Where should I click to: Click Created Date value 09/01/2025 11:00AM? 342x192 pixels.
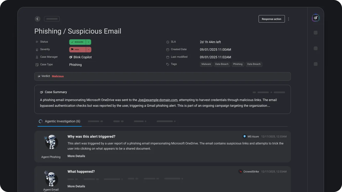pyautogui.click(x=215, y=50)
